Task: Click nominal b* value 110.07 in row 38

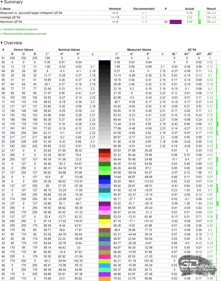Action: coord(78,221)
